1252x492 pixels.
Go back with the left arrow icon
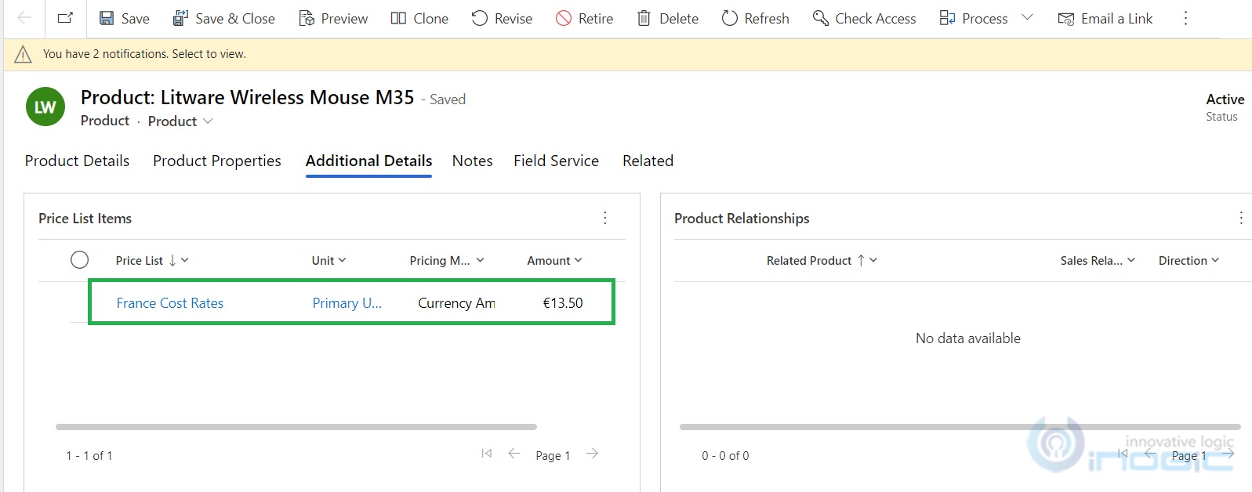tap(24, 18)
